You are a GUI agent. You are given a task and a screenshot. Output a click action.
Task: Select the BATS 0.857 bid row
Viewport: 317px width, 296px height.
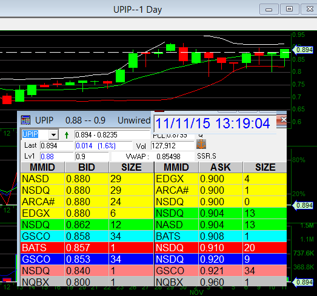87,248
